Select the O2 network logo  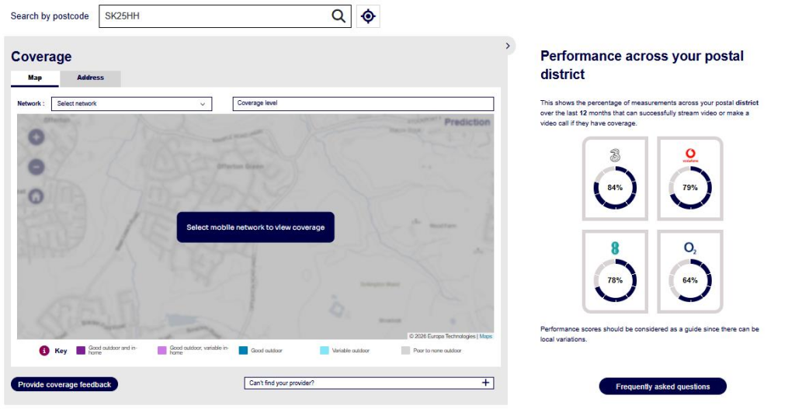click(690, 248)
